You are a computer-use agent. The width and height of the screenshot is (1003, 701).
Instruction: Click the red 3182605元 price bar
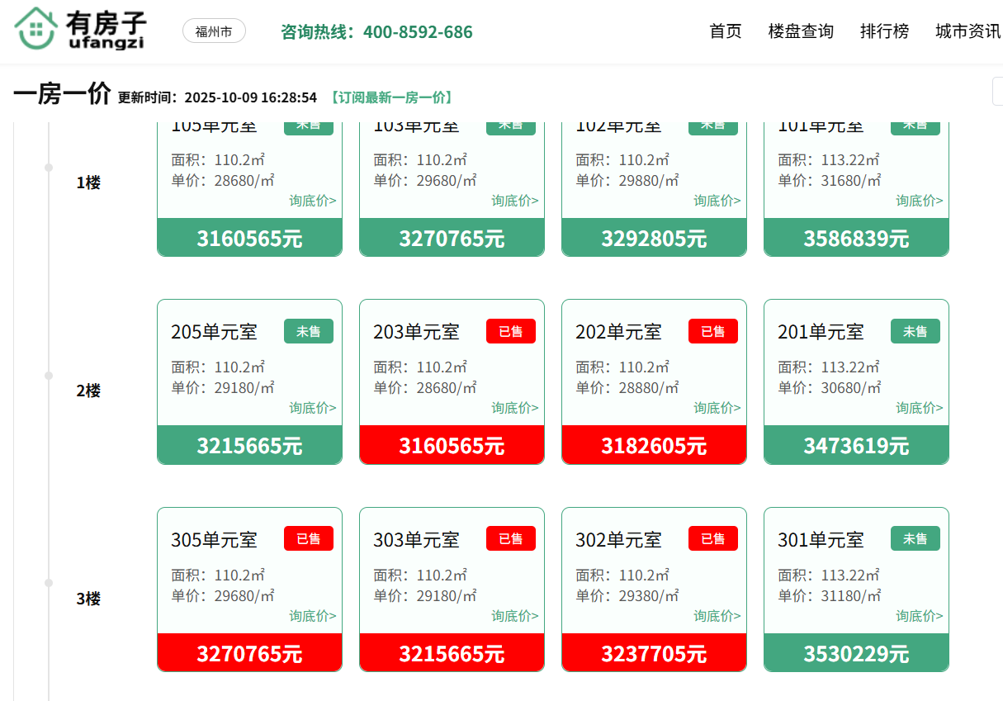654,446
